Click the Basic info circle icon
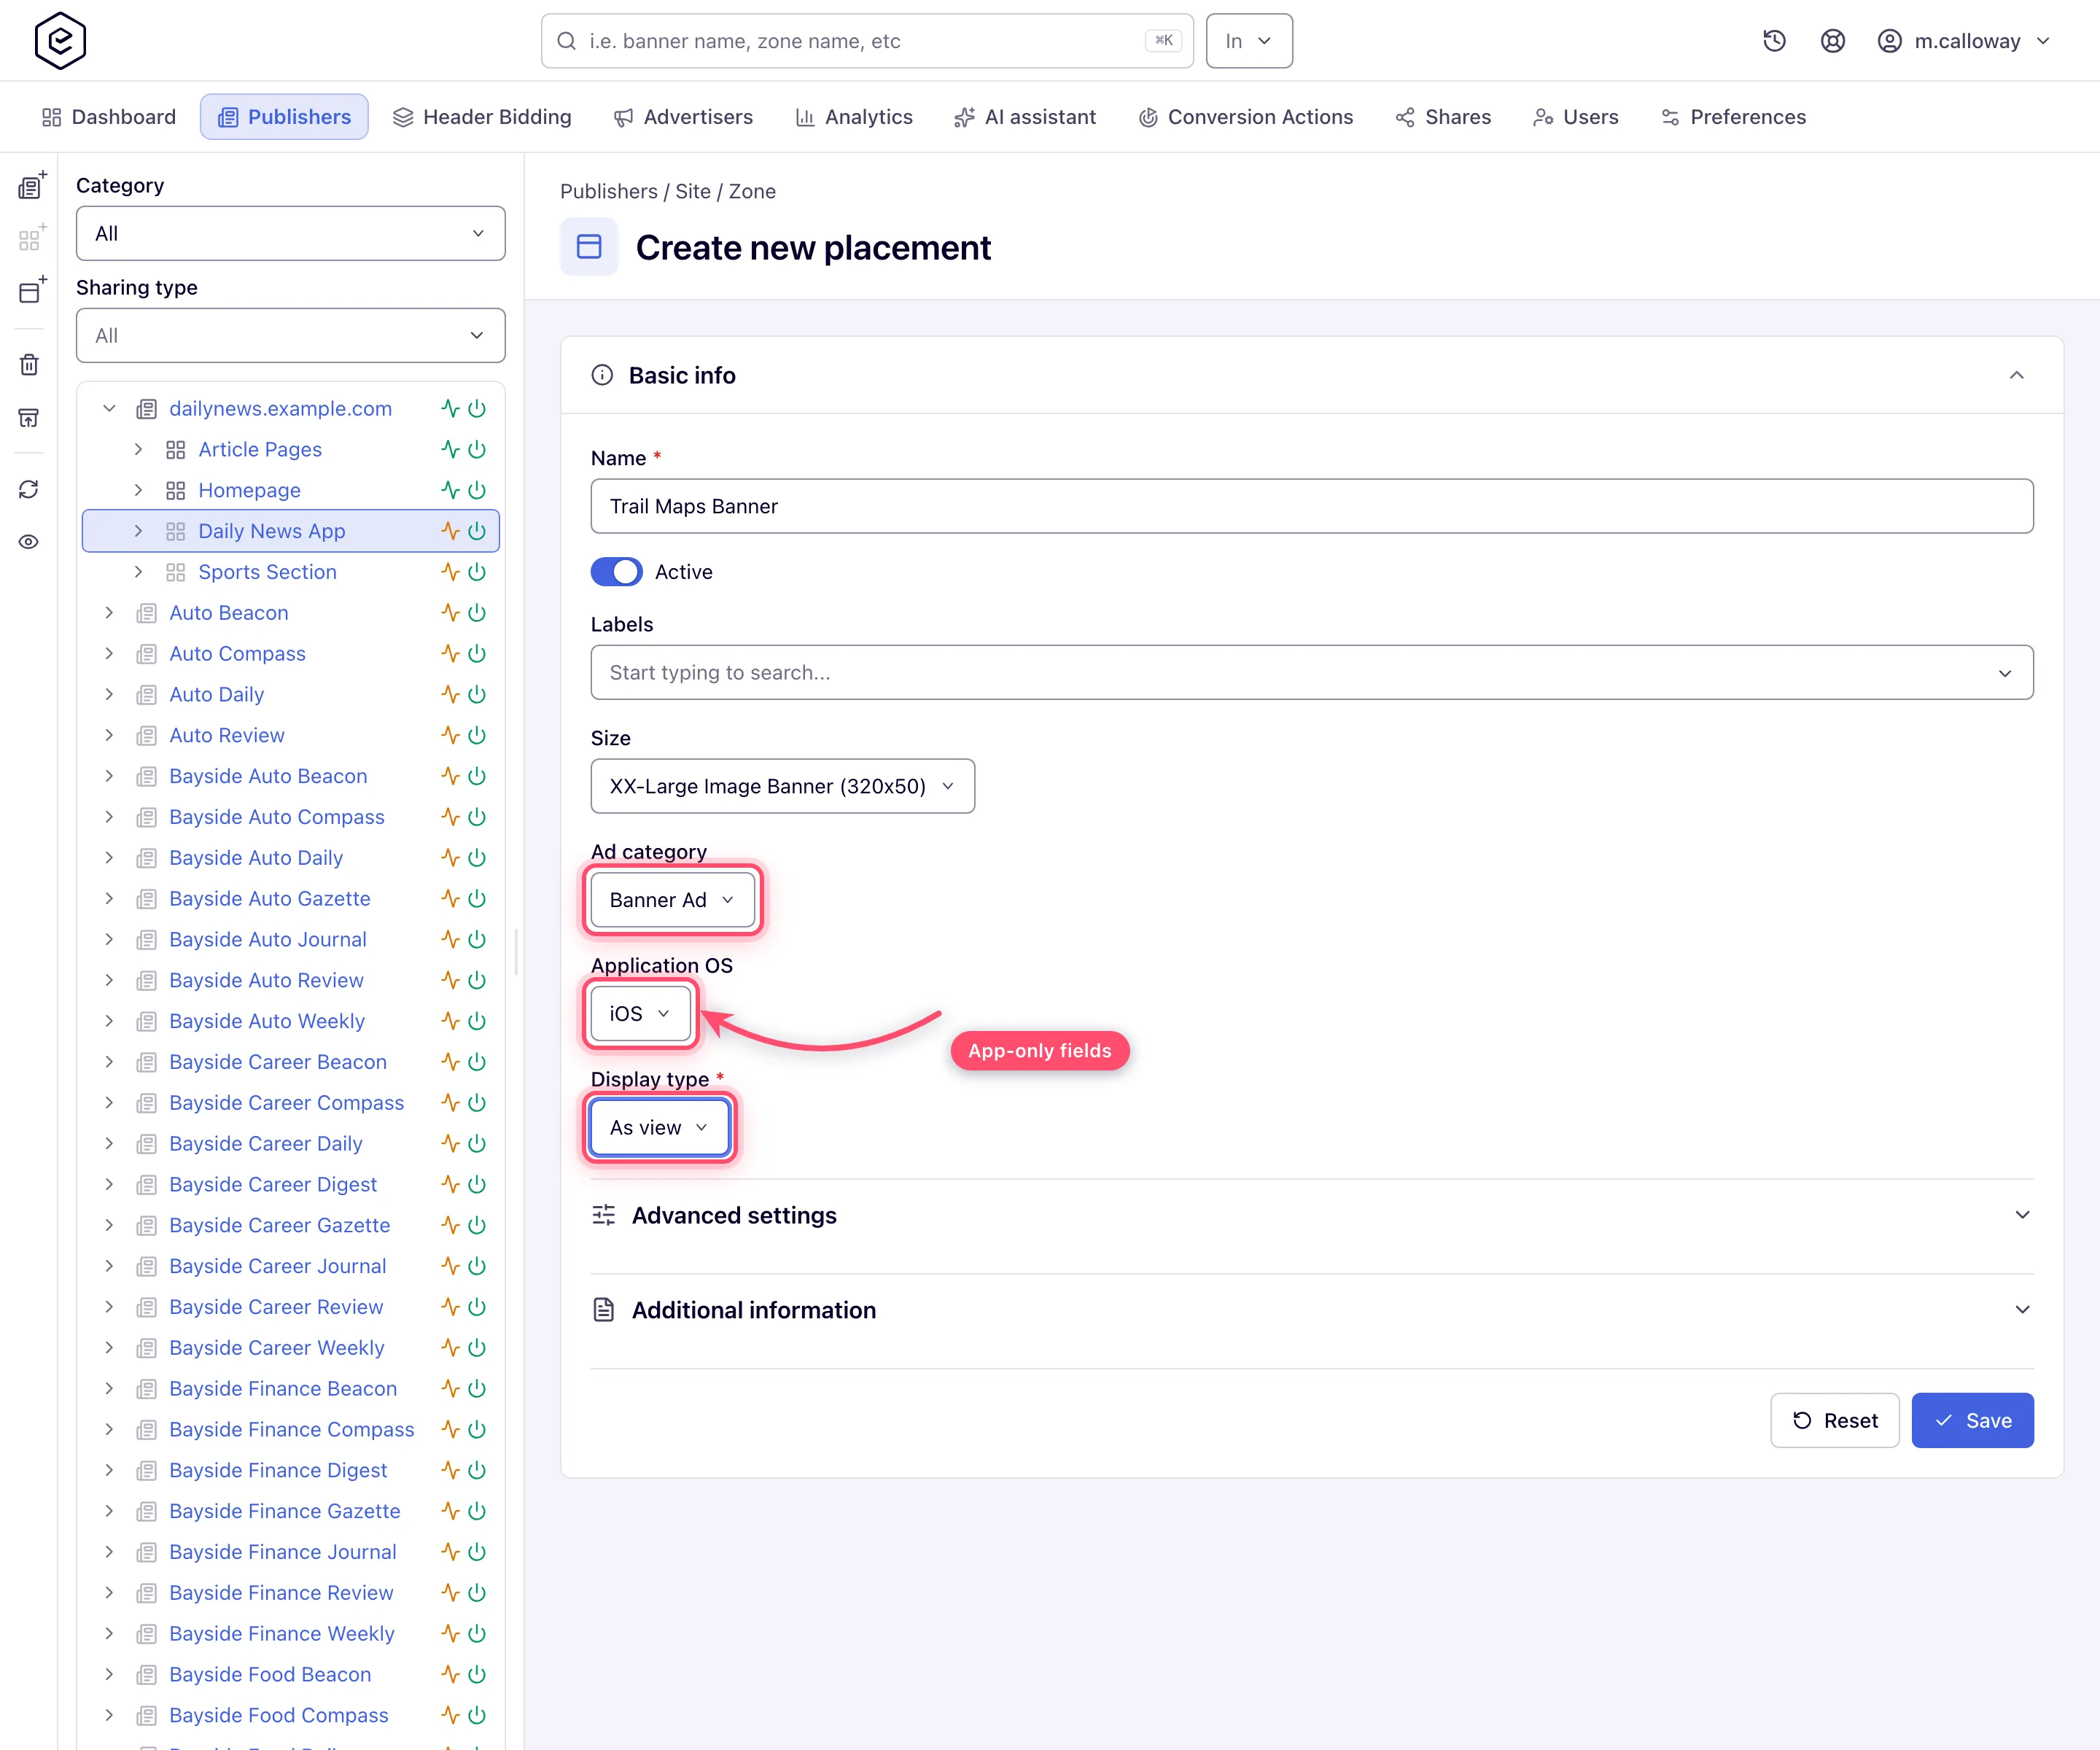This screenshot has width=2100, height=1750. [x=602, y=375]
